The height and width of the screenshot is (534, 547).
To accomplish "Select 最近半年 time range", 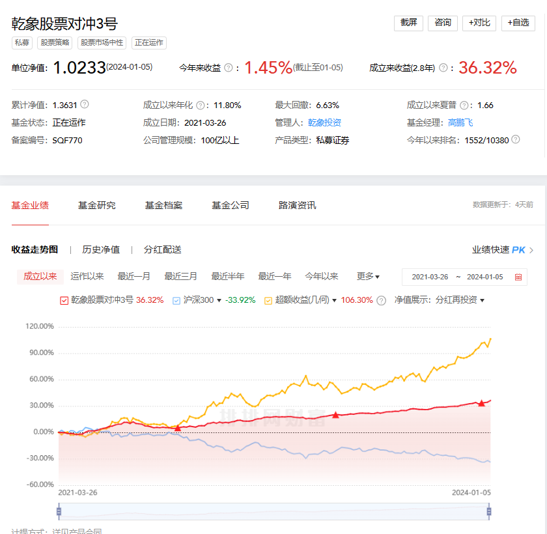I will (x=228, y=277).
